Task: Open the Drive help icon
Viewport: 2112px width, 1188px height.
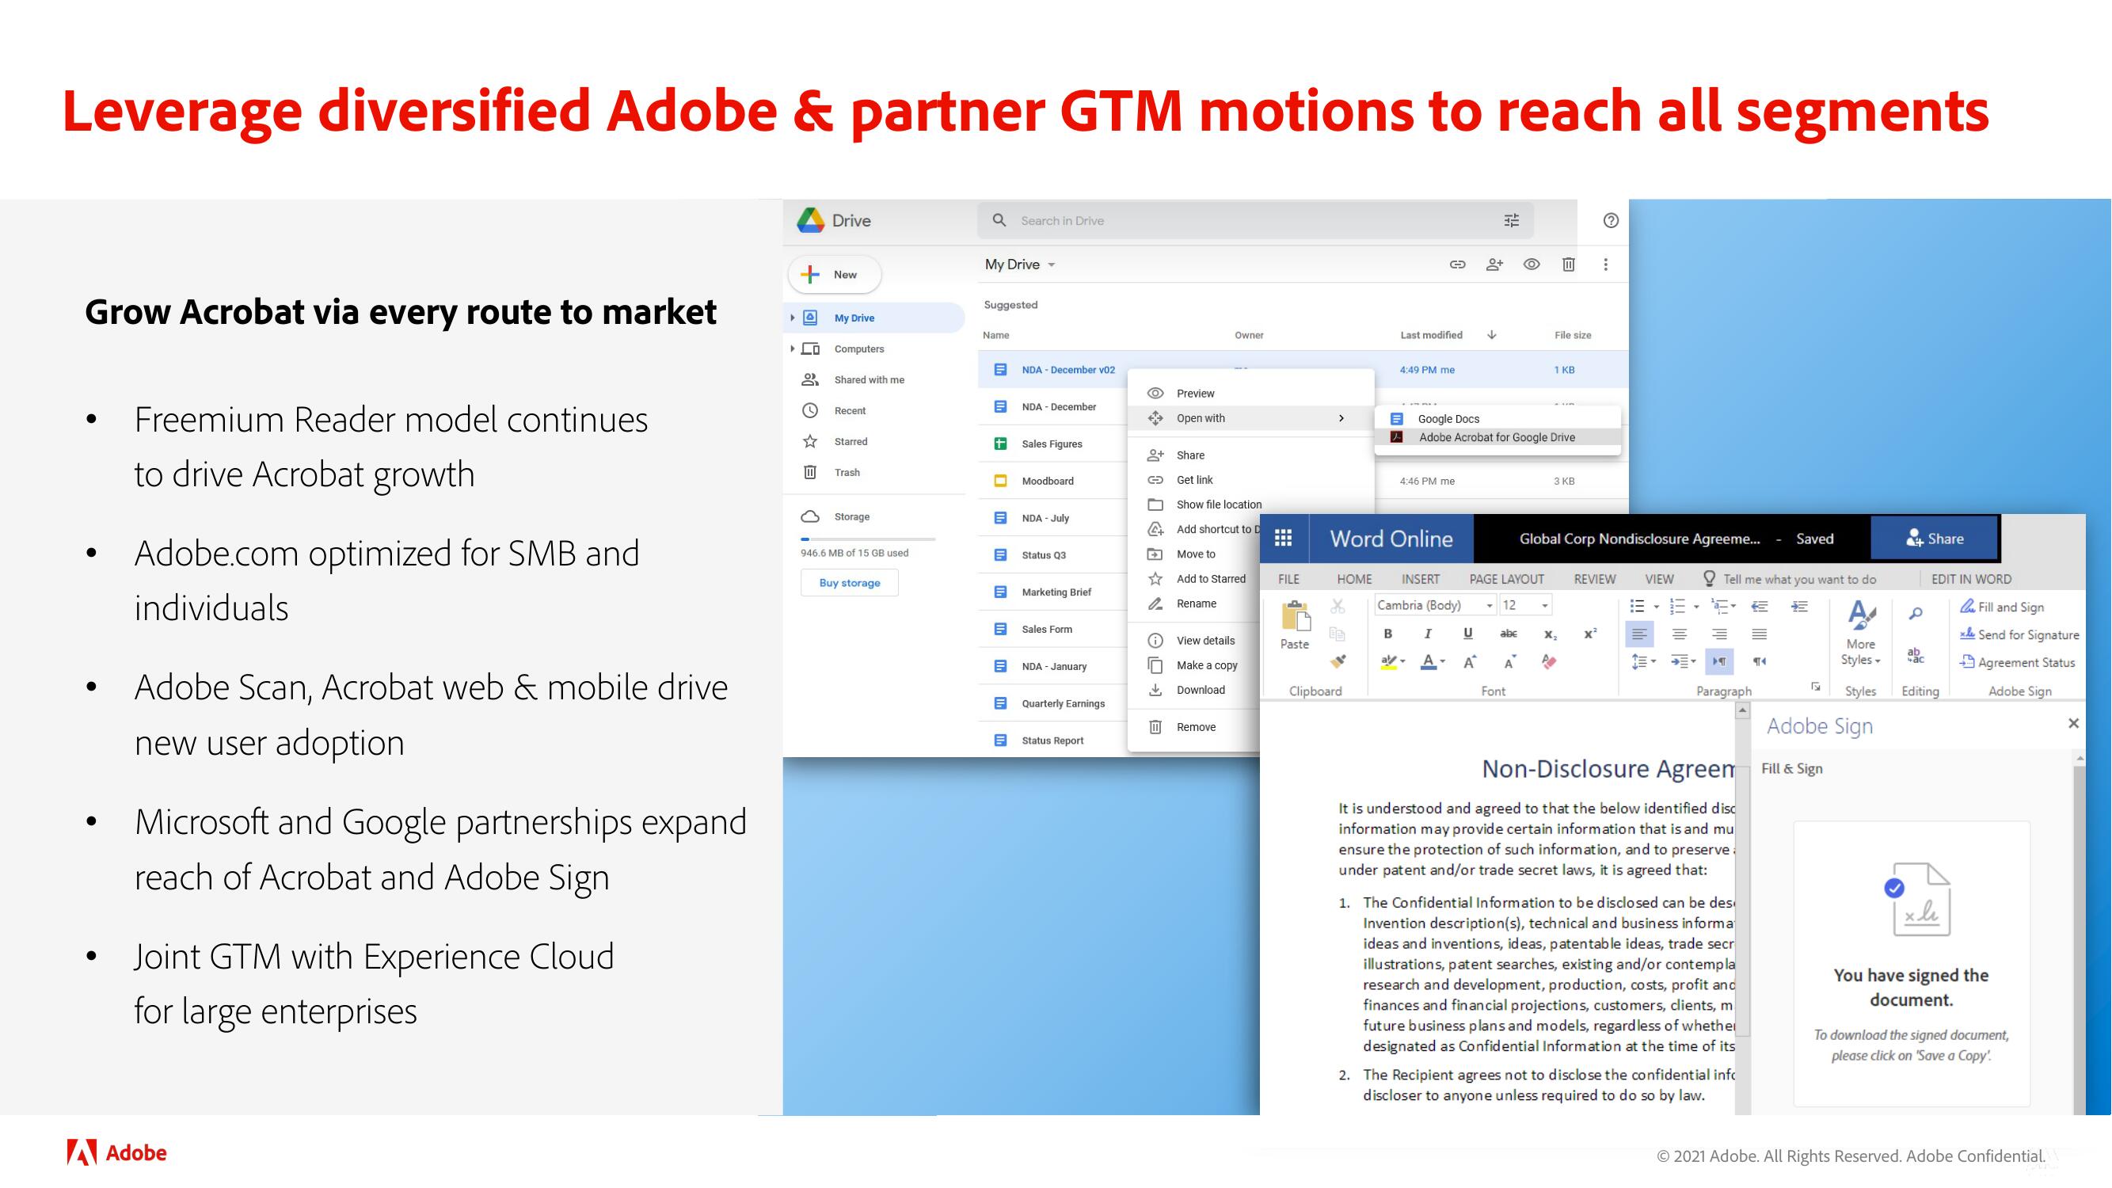Action: click(x=1610, y=220)
